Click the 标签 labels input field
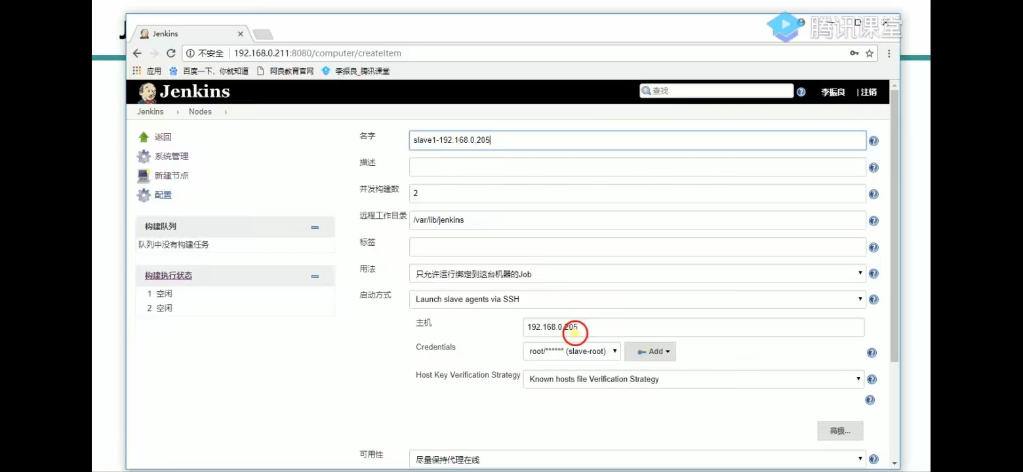Viewport: 1023px width, 472px height. [x=637, y=246]
